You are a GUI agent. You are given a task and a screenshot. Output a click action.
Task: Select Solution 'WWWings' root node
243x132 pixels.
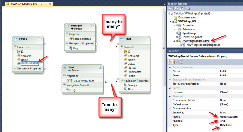pyautogui.click(x=192, y=13)
